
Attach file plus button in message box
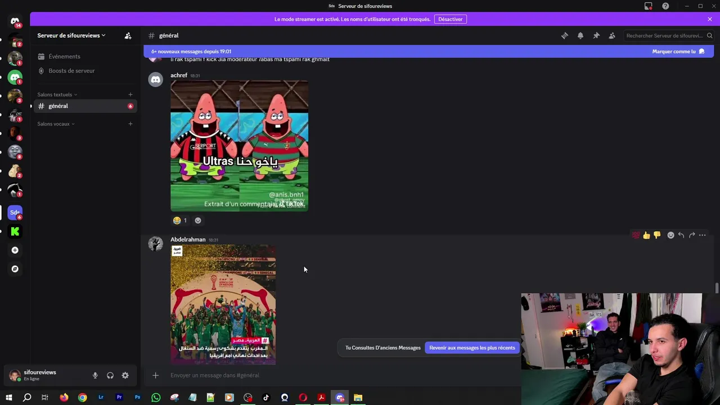[x=156, y=375]
